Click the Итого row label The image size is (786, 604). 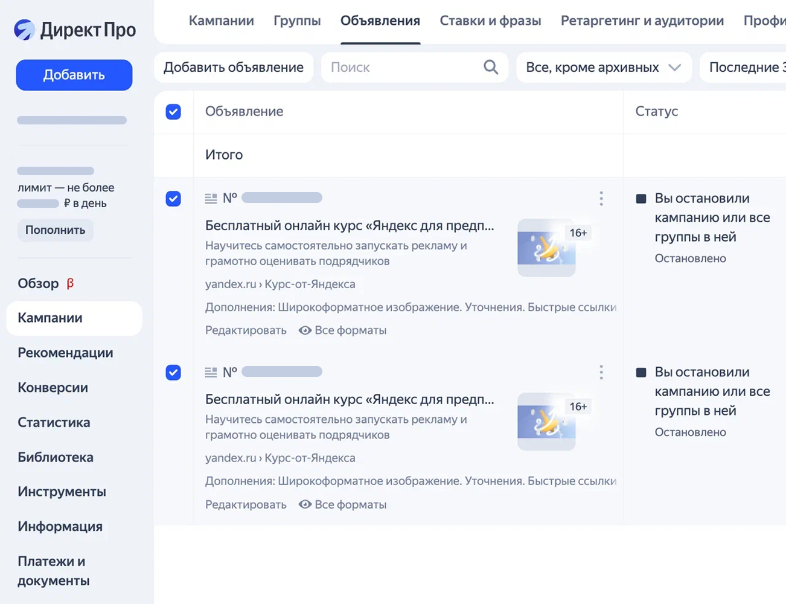coord(224,155)
